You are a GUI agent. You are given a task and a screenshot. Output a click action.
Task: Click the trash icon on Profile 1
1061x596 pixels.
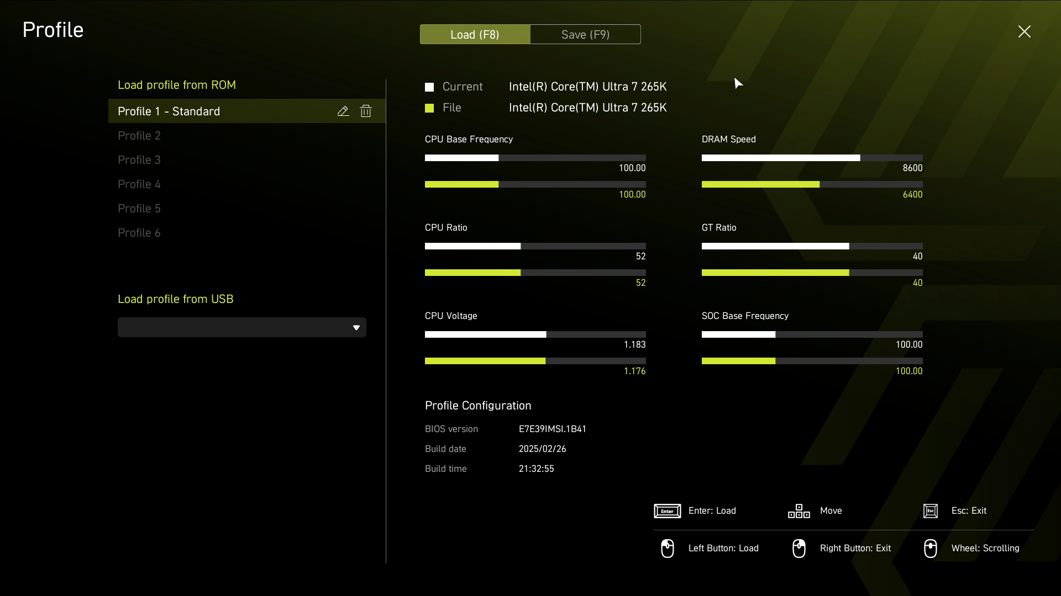pos(366,111)
